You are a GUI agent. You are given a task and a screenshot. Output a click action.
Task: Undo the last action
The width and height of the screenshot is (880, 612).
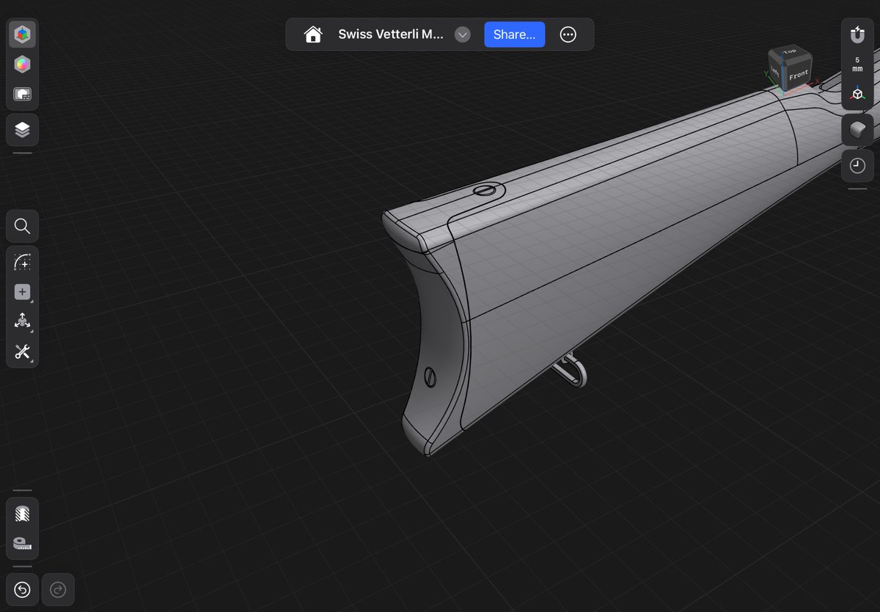(22, 589)
